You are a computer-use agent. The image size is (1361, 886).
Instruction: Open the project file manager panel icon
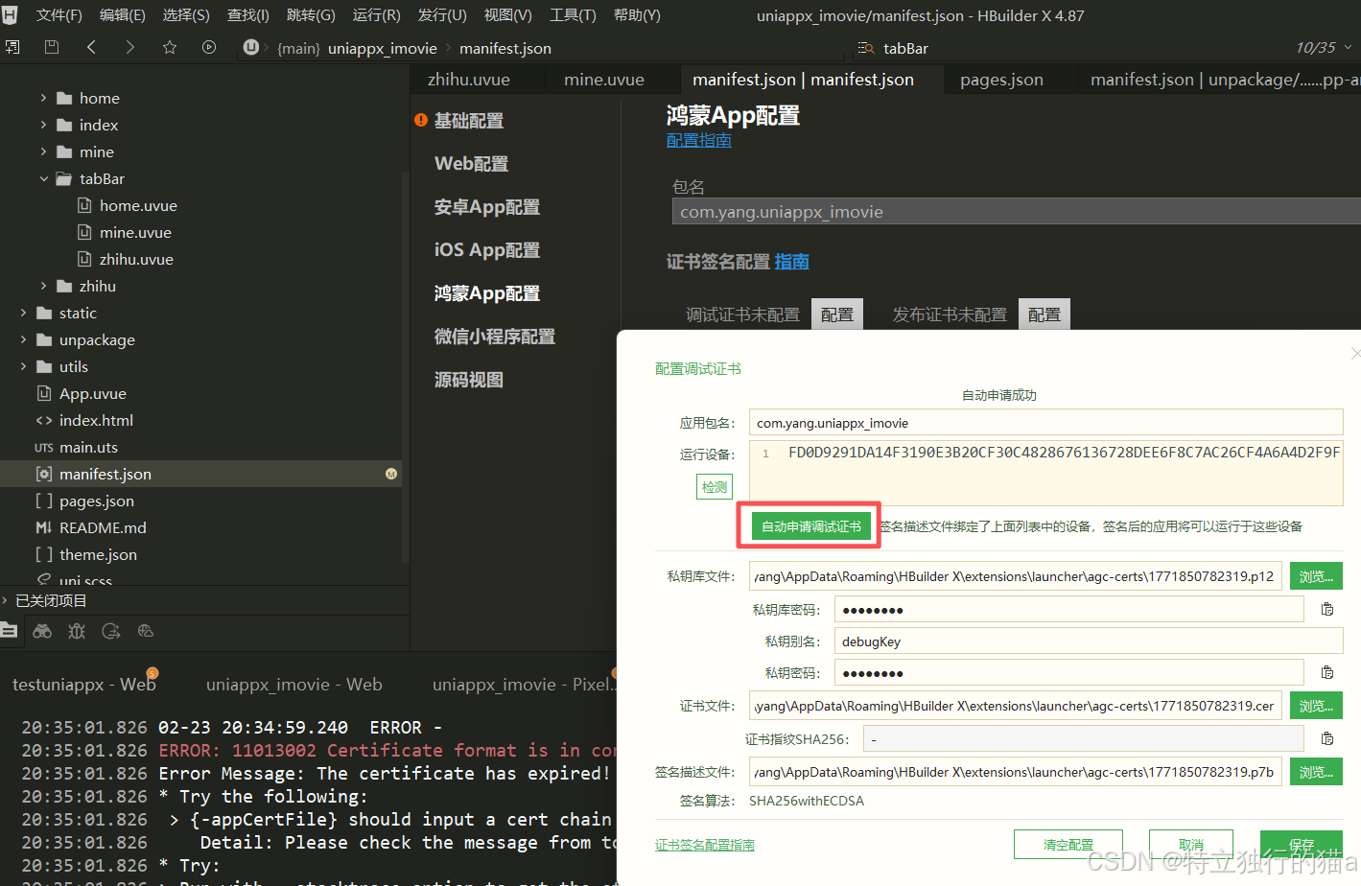(9, 630)
